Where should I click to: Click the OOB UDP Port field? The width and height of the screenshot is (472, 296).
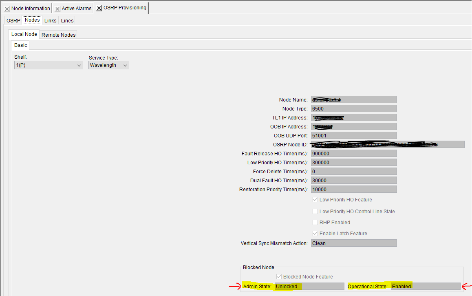354,135
